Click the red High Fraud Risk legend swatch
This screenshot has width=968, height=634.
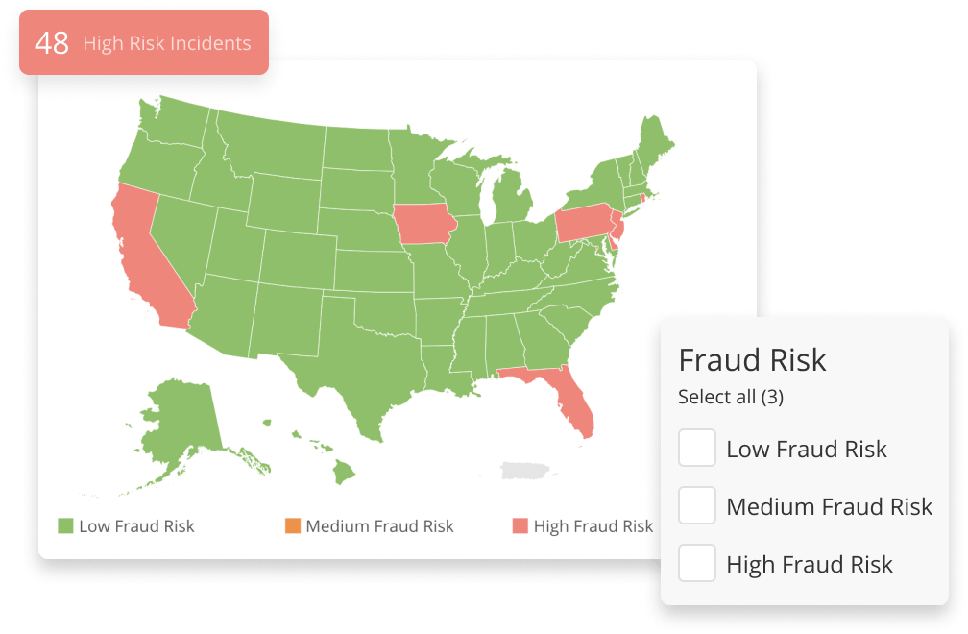click(x=520, y=526)
